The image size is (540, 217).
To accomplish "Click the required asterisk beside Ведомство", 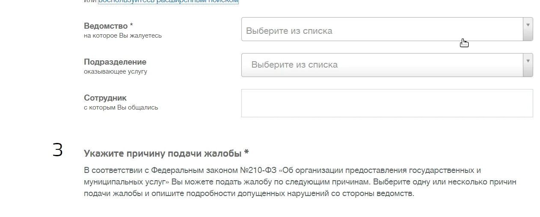I will click(132, 26).
